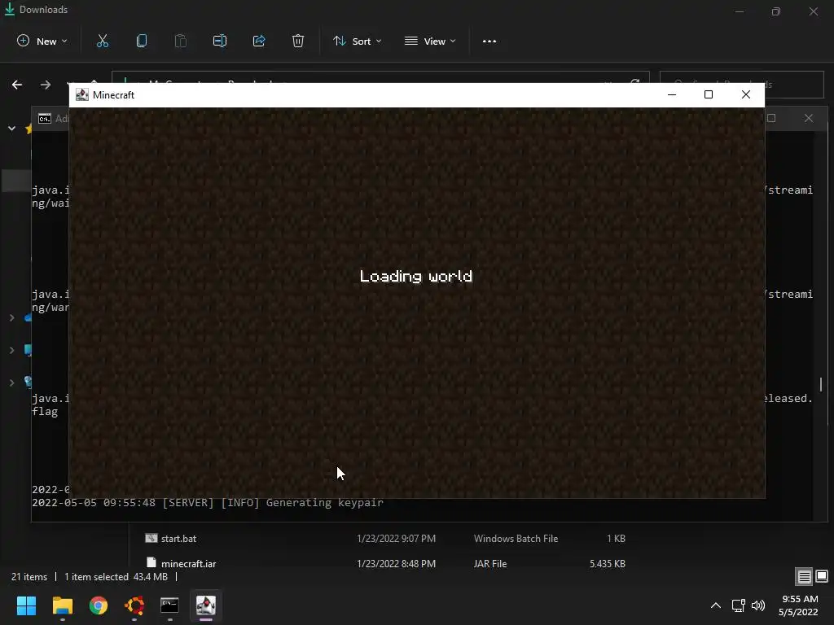Maximize the Minecraft window
834x625 pixels.
click(709, 94)
